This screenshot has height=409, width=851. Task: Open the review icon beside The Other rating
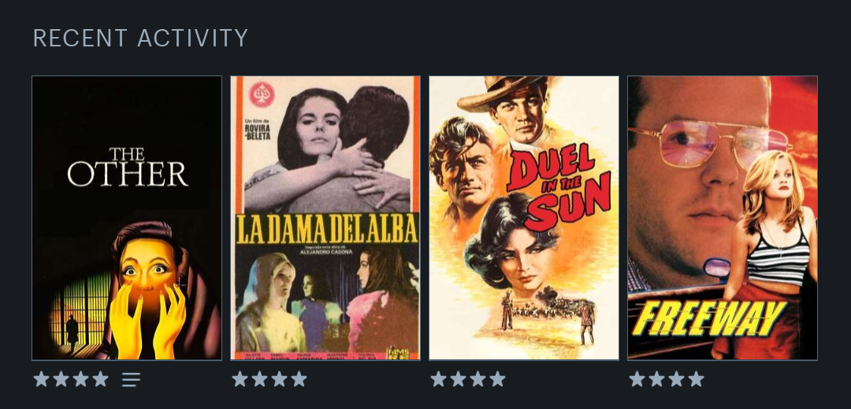[x=131, y=379]
